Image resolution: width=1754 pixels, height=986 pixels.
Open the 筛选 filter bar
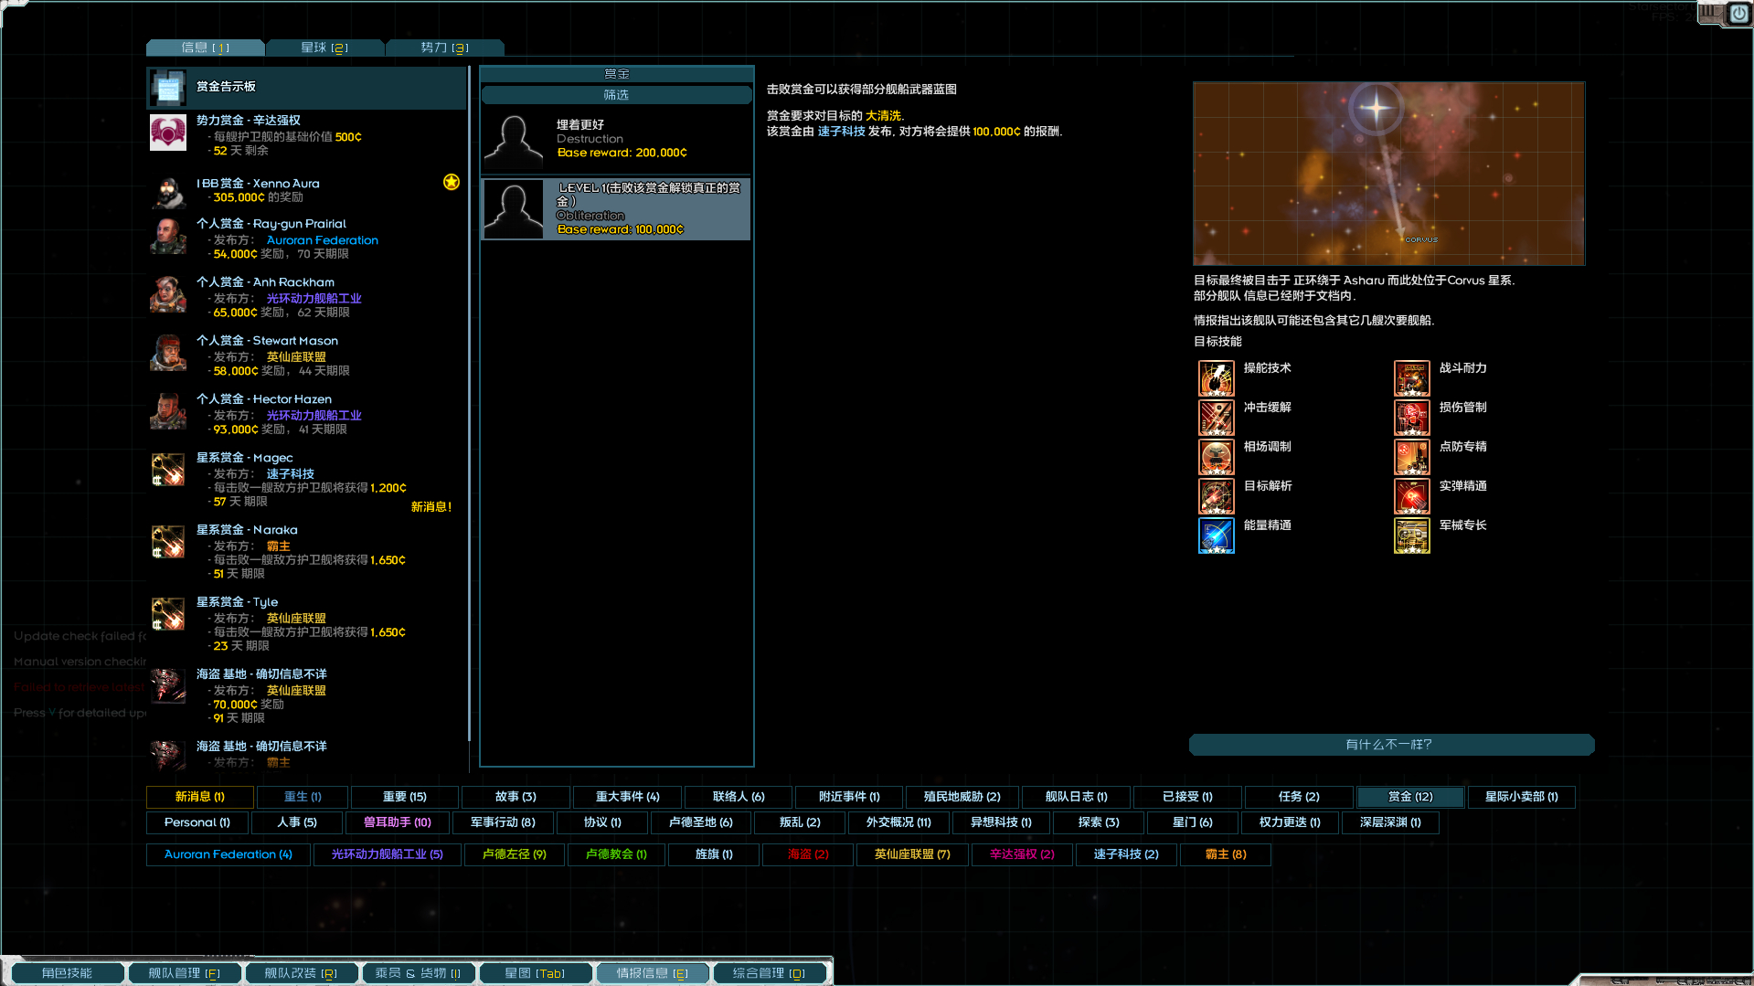point(616,95)
